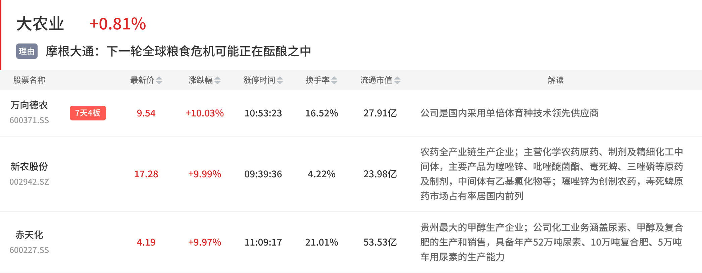Open 赤天化 stock details
702x273 pixels.
tap(29, 235)
